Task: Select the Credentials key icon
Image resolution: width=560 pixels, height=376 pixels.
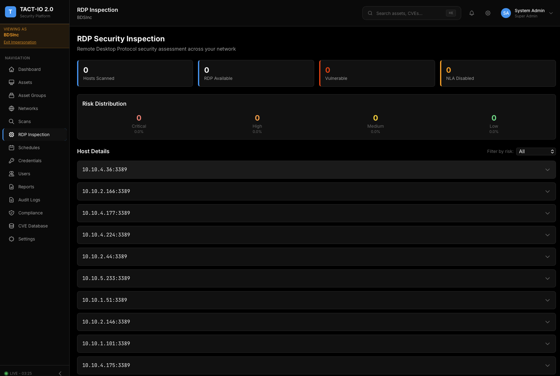Action: click(x=11, y=161)
